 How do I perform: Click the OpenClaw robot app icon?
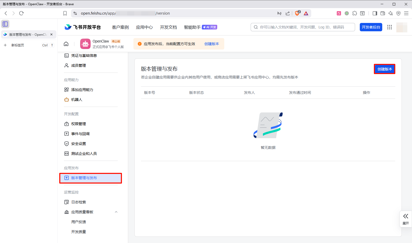(x=85, y=44)
